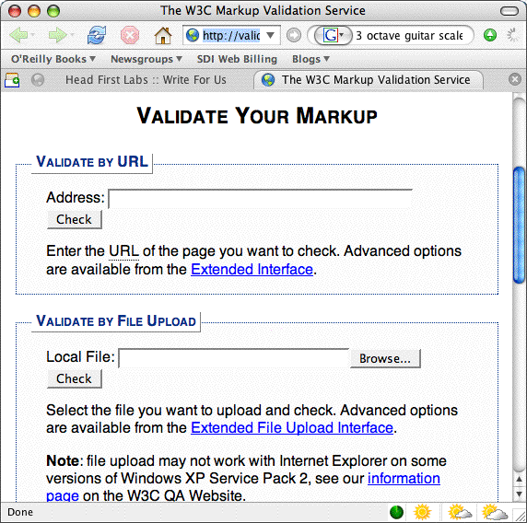Click the toolbar toggle pill in title bar
This screenshot has width=527, height=523.
point(509,11)
